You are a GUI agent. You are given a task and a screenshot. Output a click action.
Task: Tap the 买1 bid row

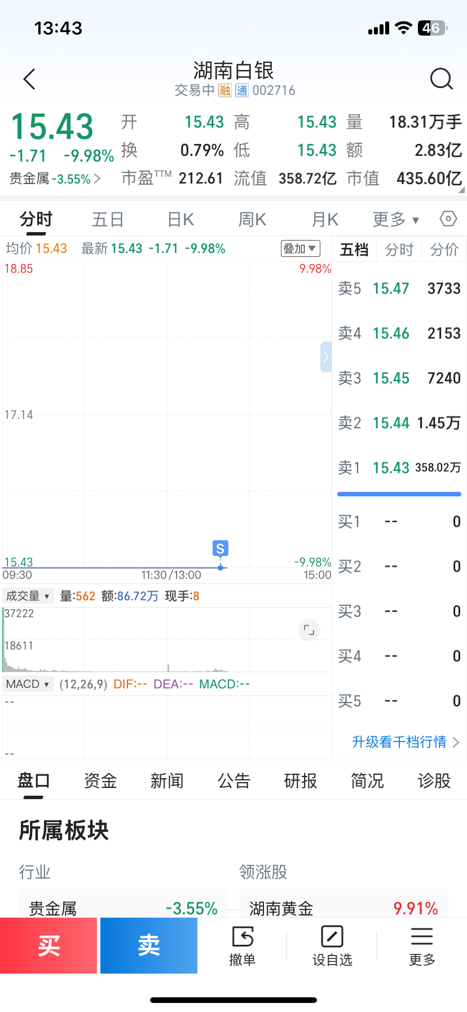(399, 522)
